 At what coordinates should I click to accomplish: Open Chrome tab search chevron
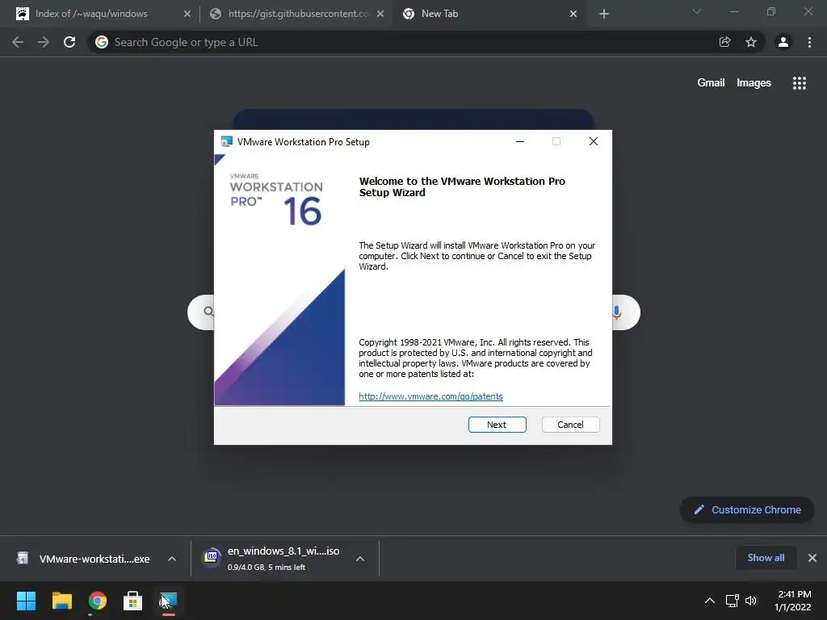coord(696,11)
